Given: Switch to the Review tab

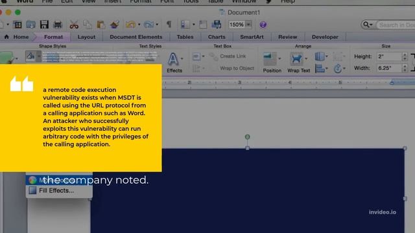Looking at the screenshot, I should coord(288,37).
